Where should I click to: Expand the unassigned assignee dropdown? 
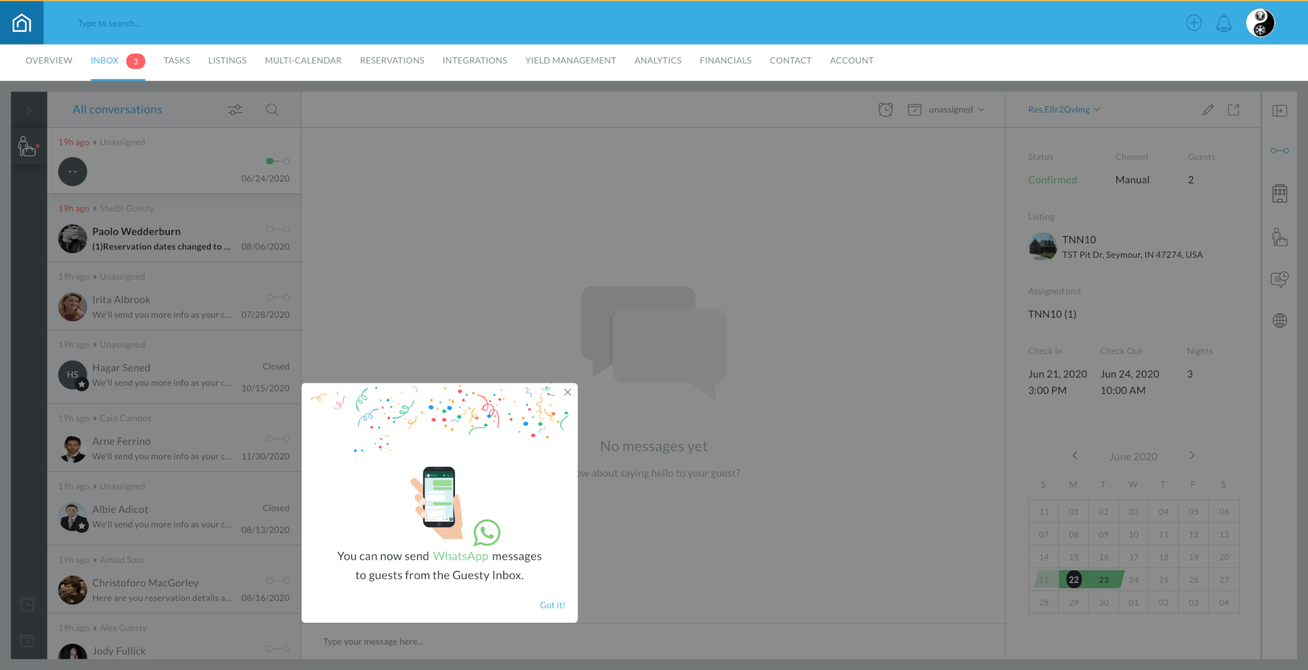[x=956, y=110]
